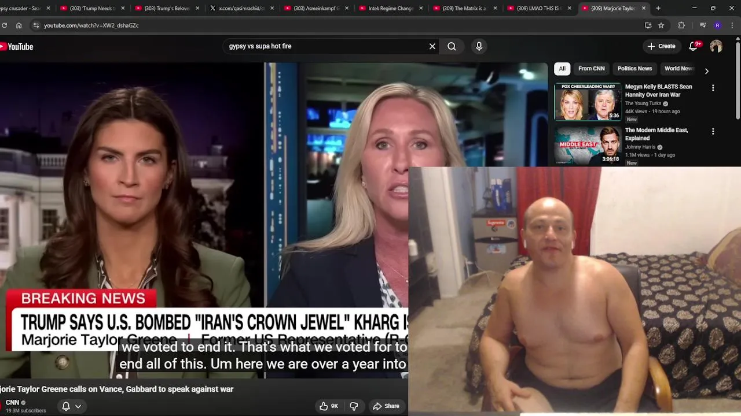
Task: Dislike the video
Action: [x=354, y=406]
